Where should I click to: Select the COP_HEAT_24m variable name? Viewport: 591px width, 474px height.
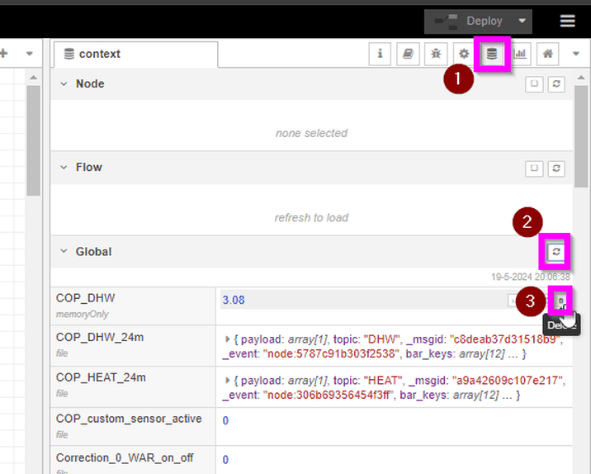(101, 377)
